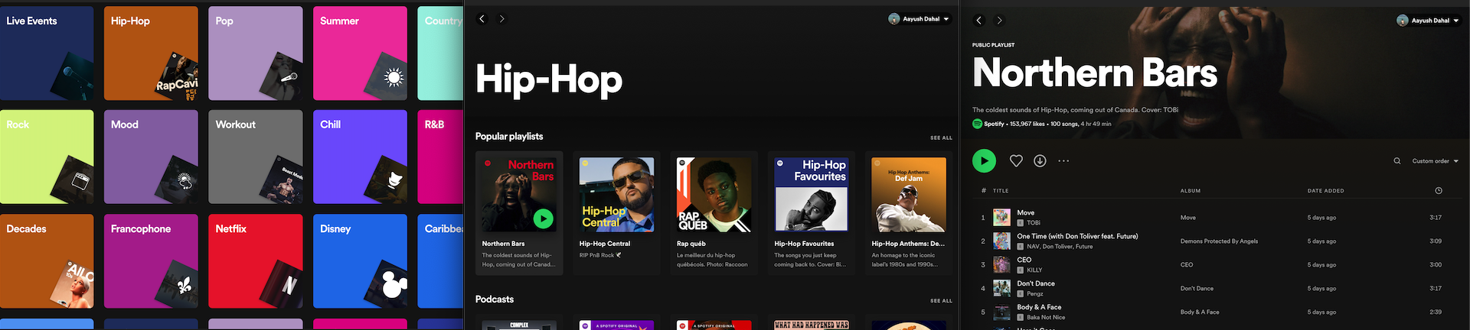Screen dimensions: 1470x330
Task: Sort by DATE ADDED column header
Action: 1325,191
